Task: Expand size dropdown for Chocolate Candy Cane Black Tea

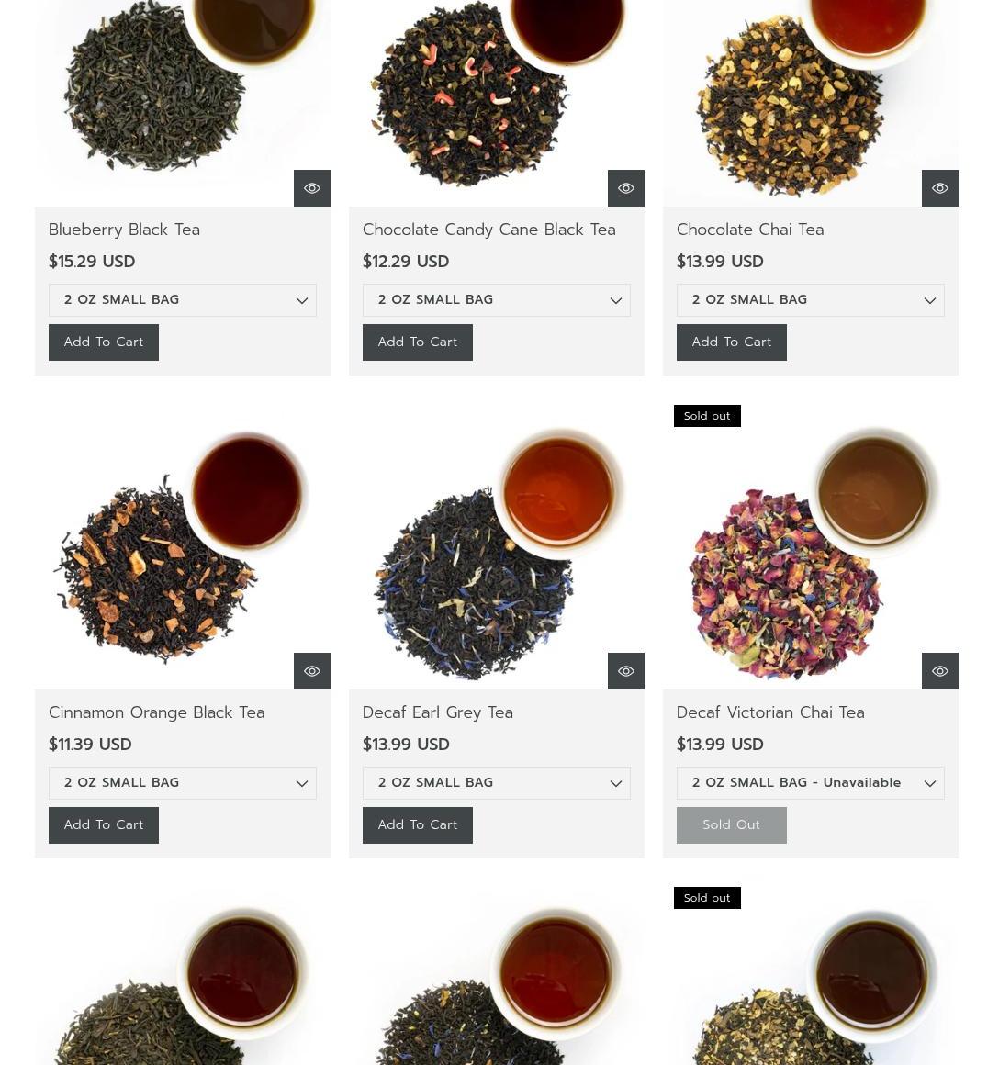Action: click(497, 300)
